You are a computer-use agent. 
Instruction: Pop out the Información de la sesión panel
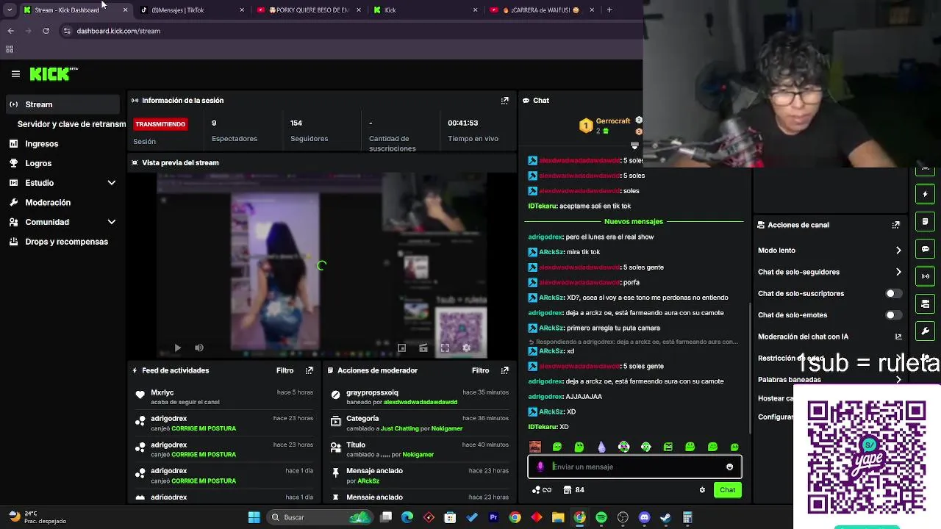(x=504, y=101)
